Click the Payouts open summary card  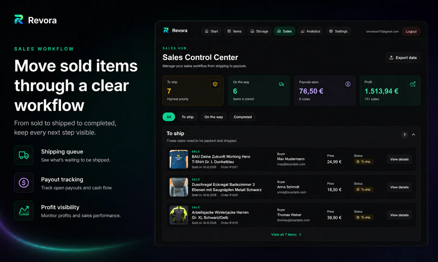click(x=325, y=90)
